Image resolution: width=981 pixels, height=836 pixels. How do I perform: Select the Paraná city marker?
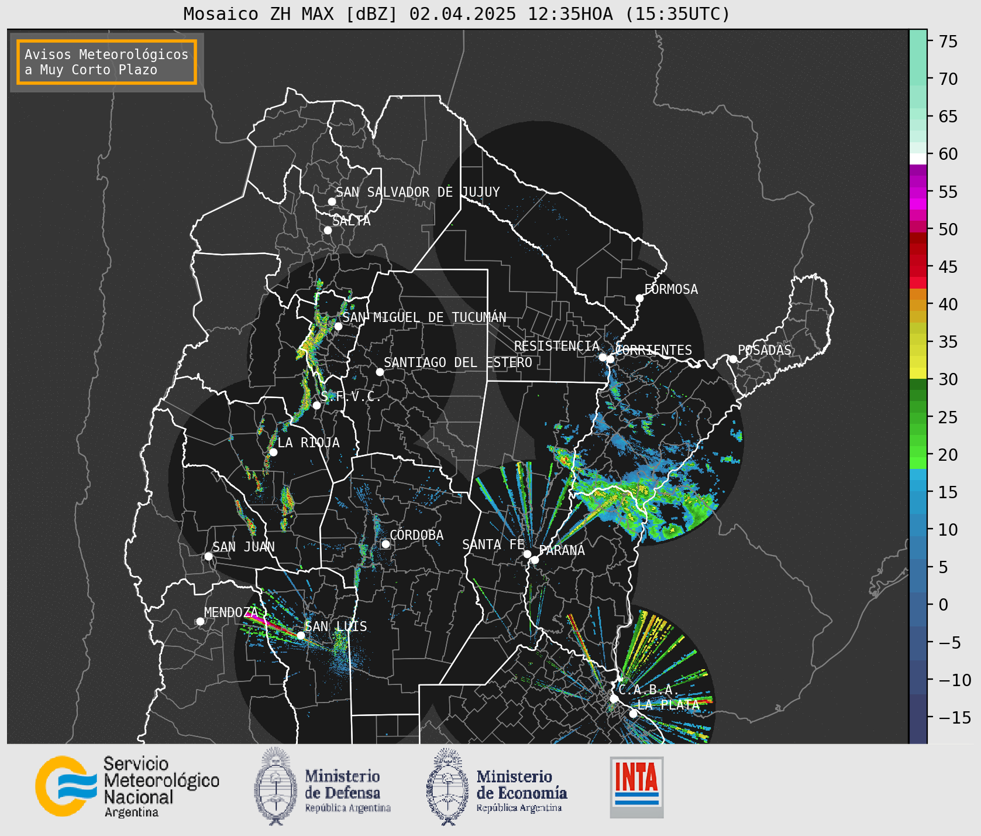pos(535,560)
